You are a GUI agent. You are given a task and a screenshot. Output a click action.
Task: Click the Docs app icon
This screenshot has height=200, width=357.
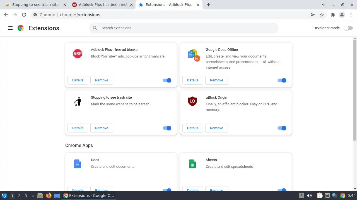point(78,164)
